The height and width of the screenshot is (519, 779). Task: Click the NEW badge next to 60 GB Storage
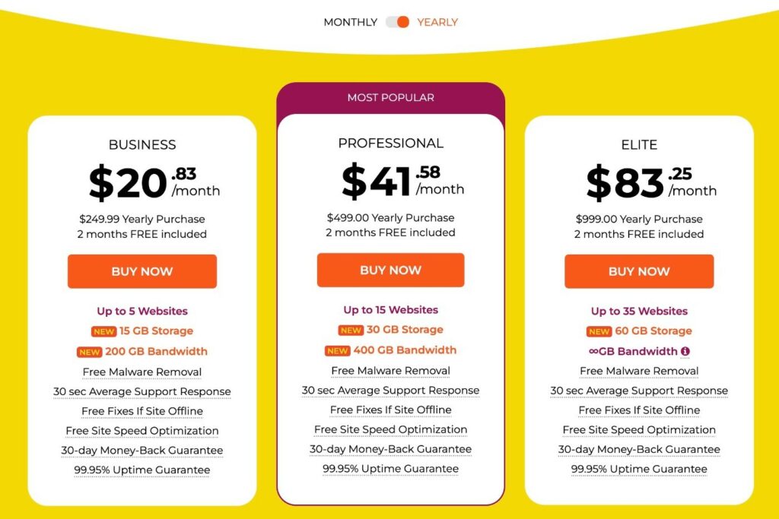point(599,331)
